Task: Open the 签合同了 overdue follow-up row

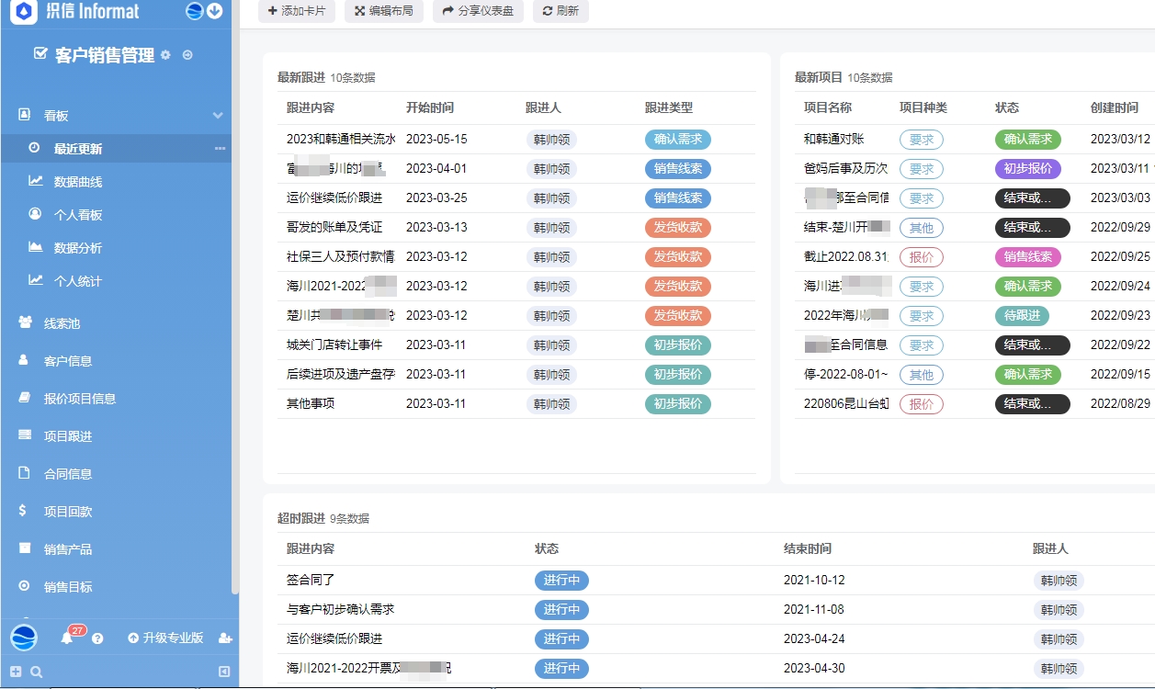Action: 311,581
